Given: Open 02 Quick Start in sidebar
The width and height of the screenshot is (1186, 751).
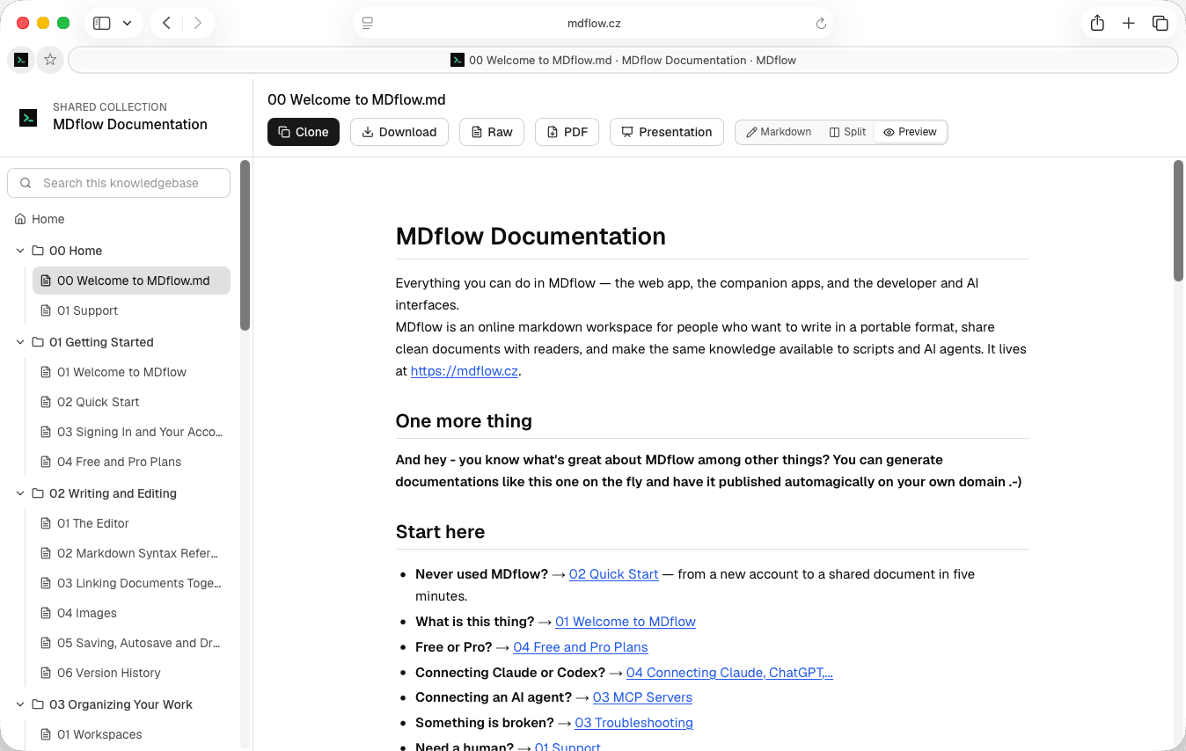Looking at the screenshot, I should point(131,402).
